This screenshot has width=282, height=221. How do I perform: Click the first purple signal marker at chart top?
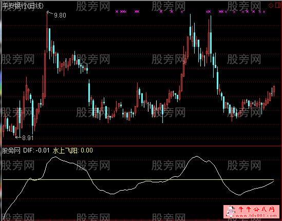[x=117, y=12]
